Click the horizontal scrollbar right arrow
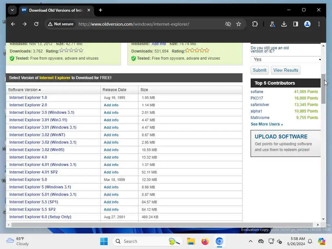Screen dimensions: 332x249 pyautogui.click(x=318, y=225)
